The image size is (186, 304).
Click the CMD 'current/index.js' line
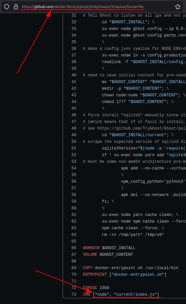click(x=121, y=294)
